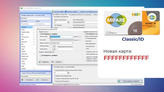Click Конфигурация считана in status bar
Image resolution: width=164 pixels, height=92 pixels.
(x=28, y=85)
